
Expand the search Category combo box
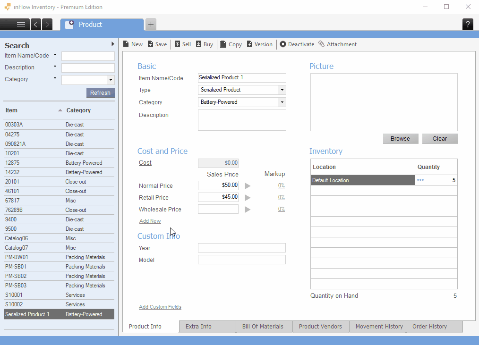[x=111, y=80]
